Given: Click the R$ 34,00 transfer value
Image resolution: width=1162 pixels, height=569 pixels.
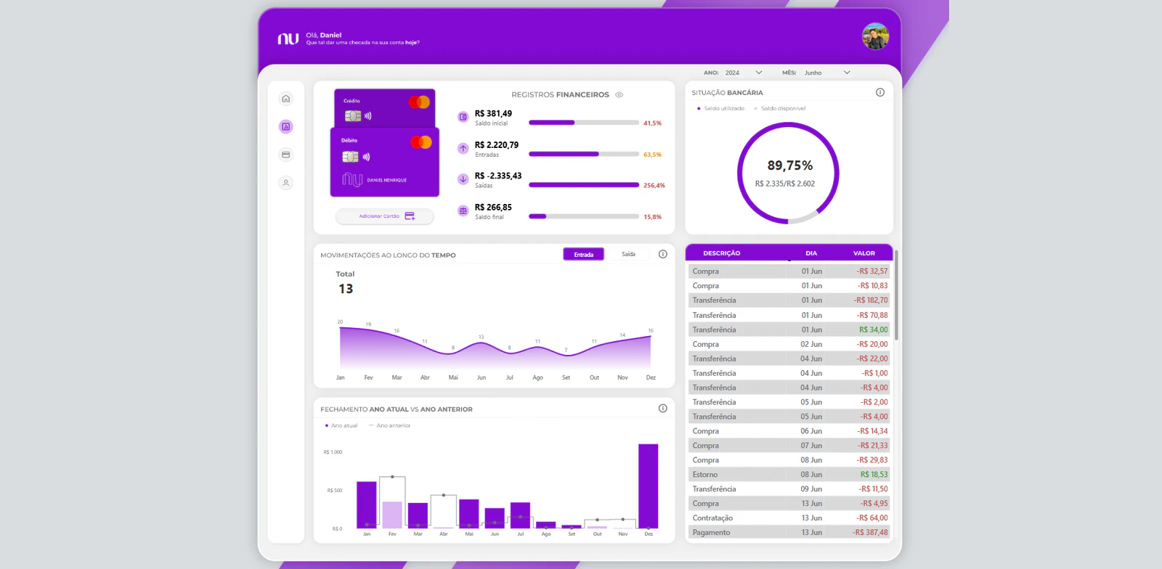Looking at the screenshot, I should (874, 329).
